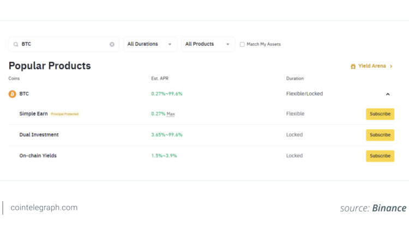Open the Yield Arena link
409x235 pixels.
(372, 66)
